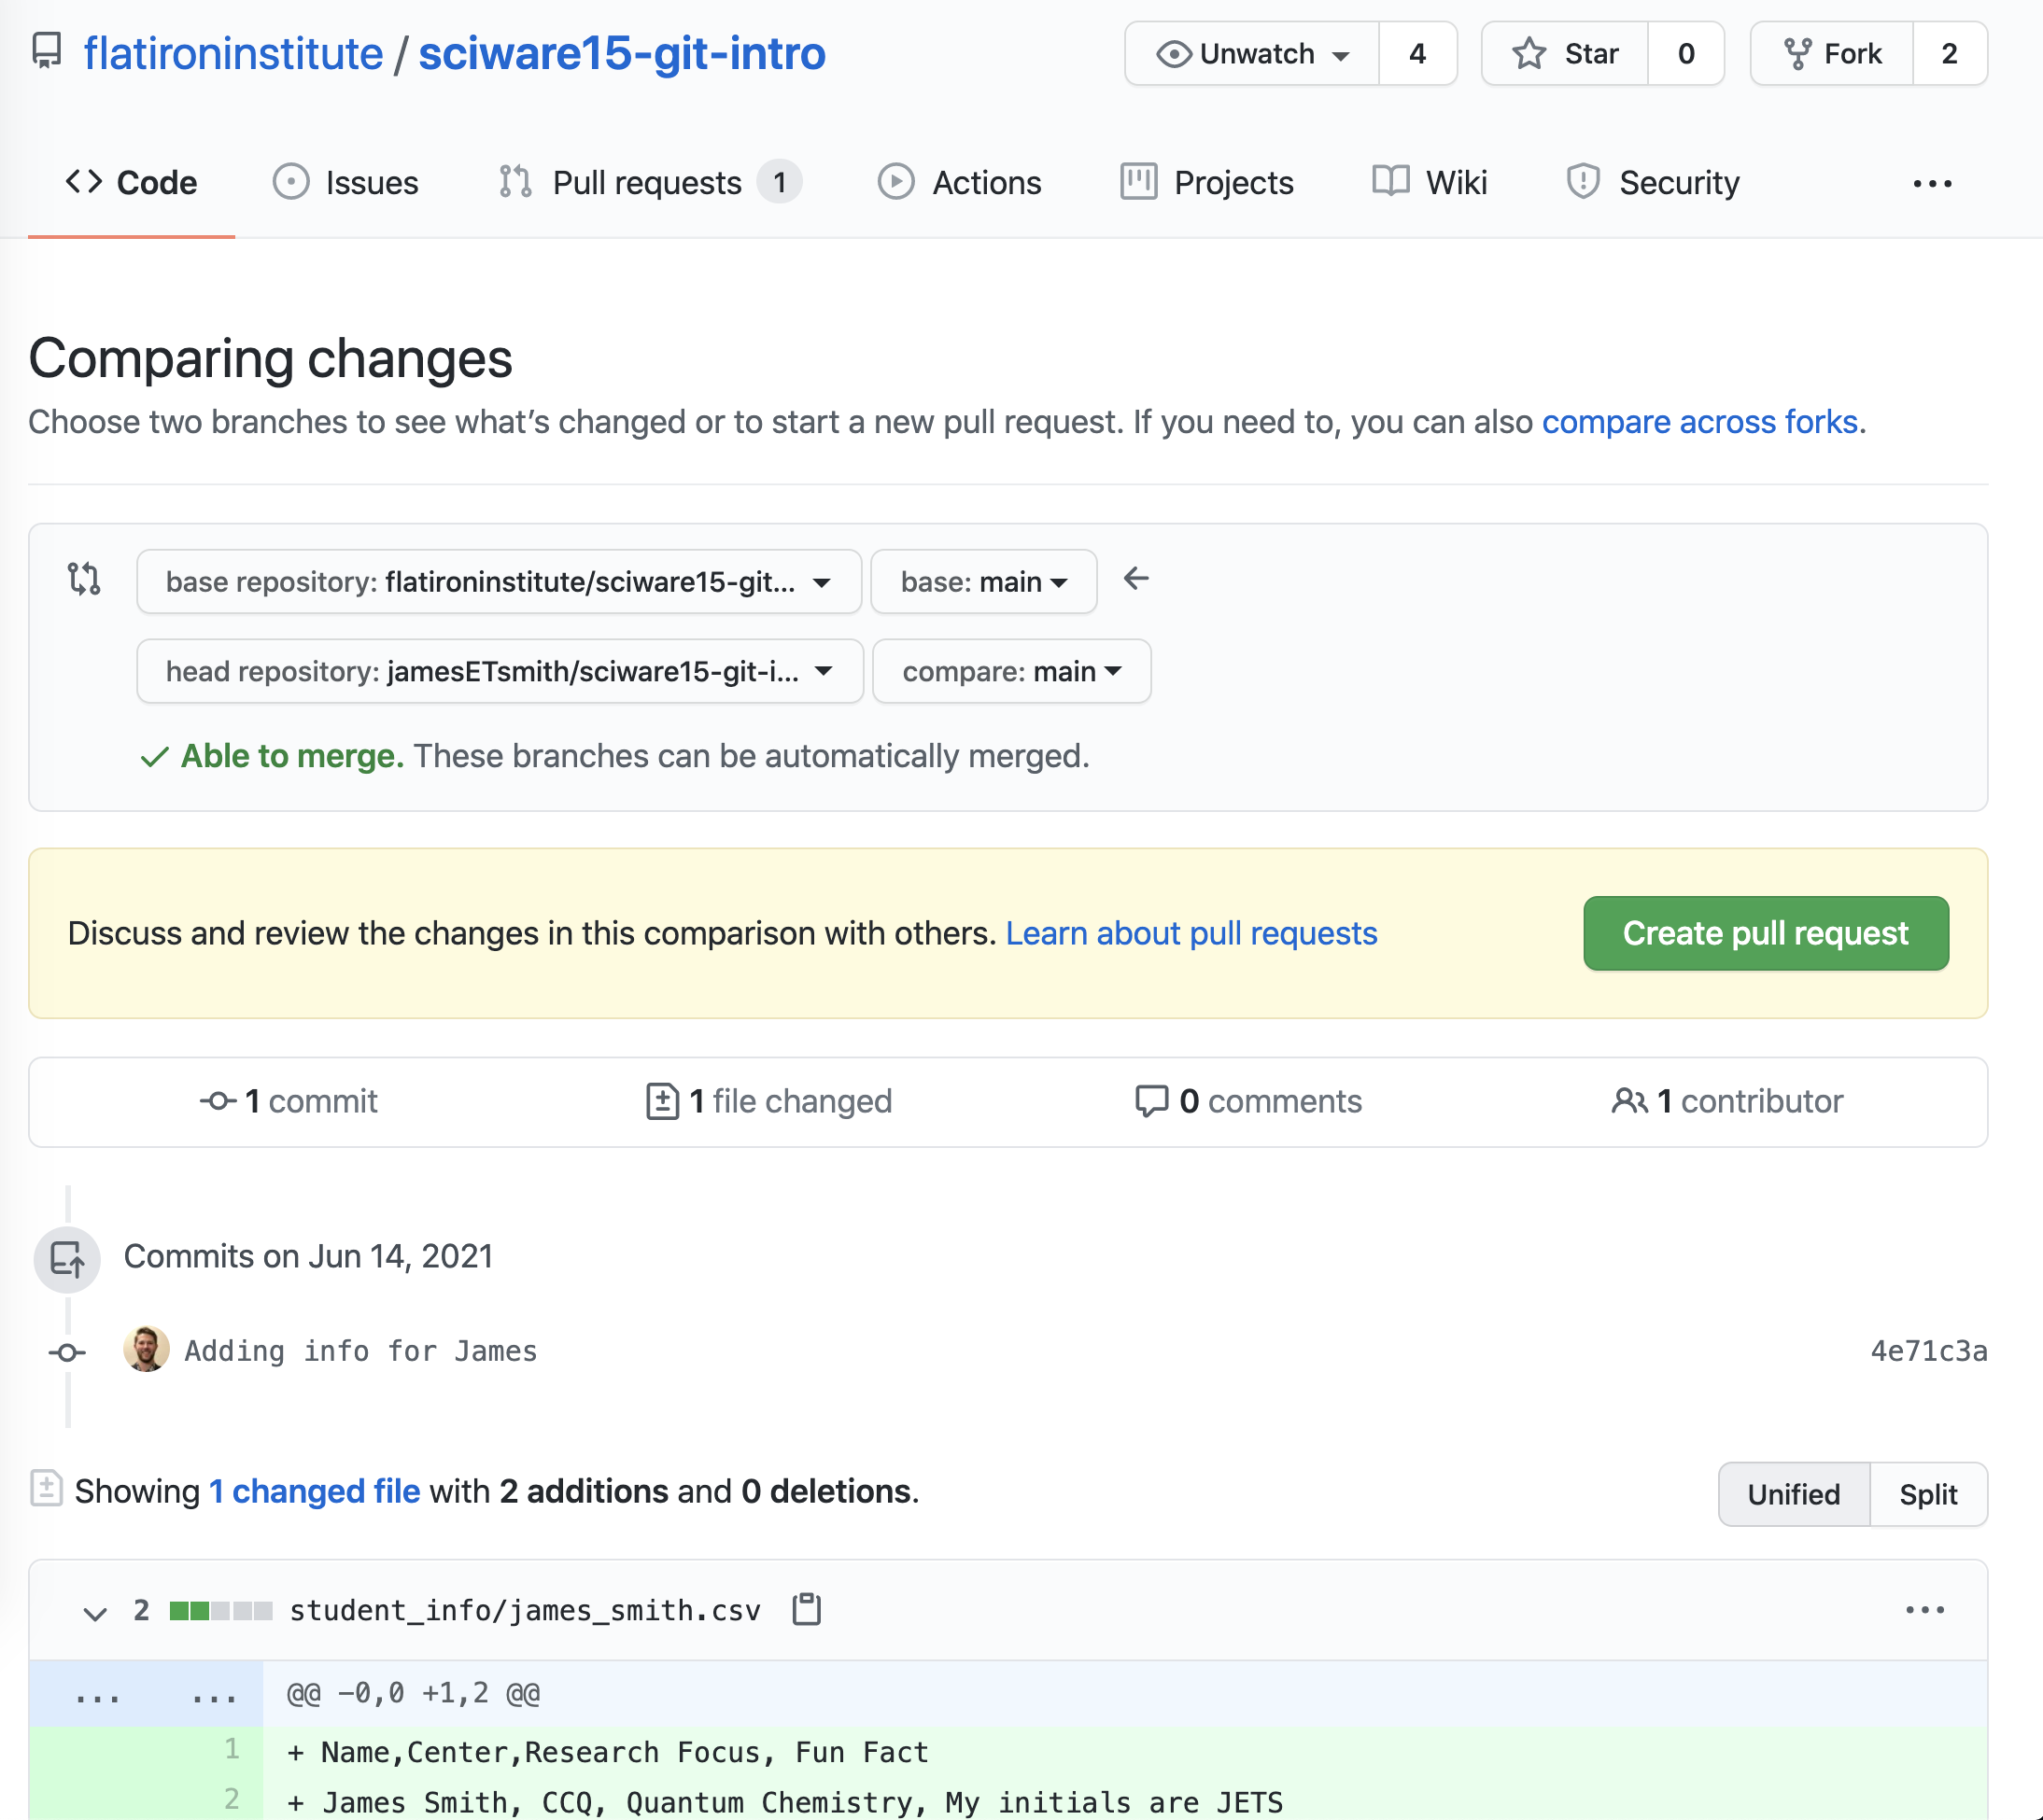
Task: Click the book icon of the Wiki tab
Action: coord(1390,181)
